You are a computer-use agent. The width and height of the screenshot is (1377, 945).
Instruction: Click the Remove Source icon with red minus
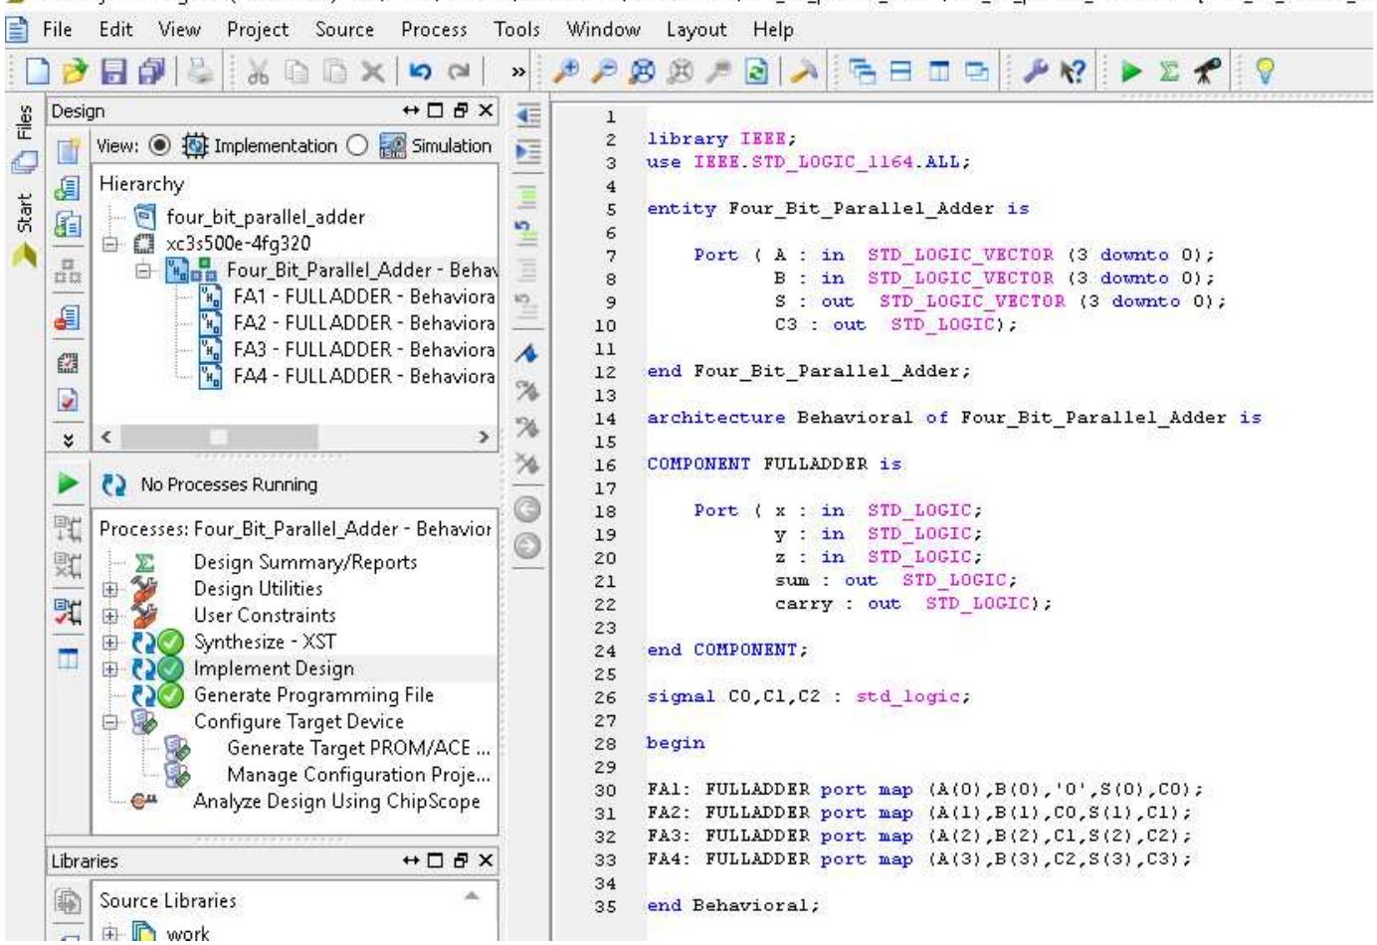(x=68, y=317)
